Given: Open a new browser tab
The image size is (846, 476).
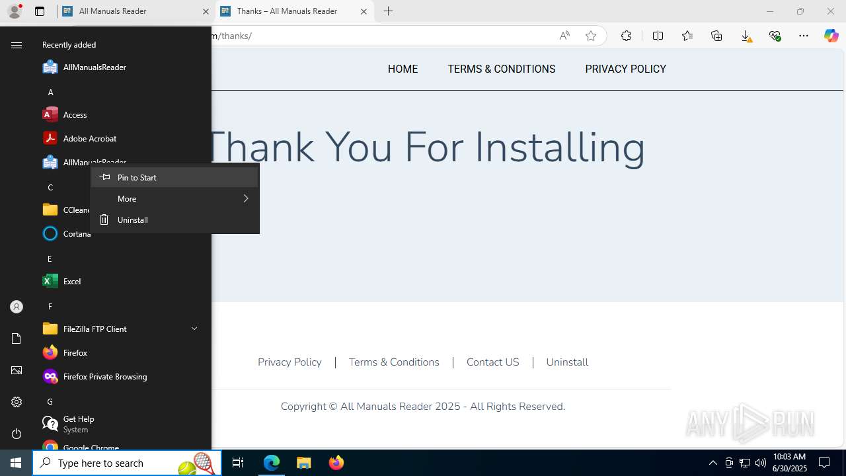Looking at the screenshot, I should point(389,11).
